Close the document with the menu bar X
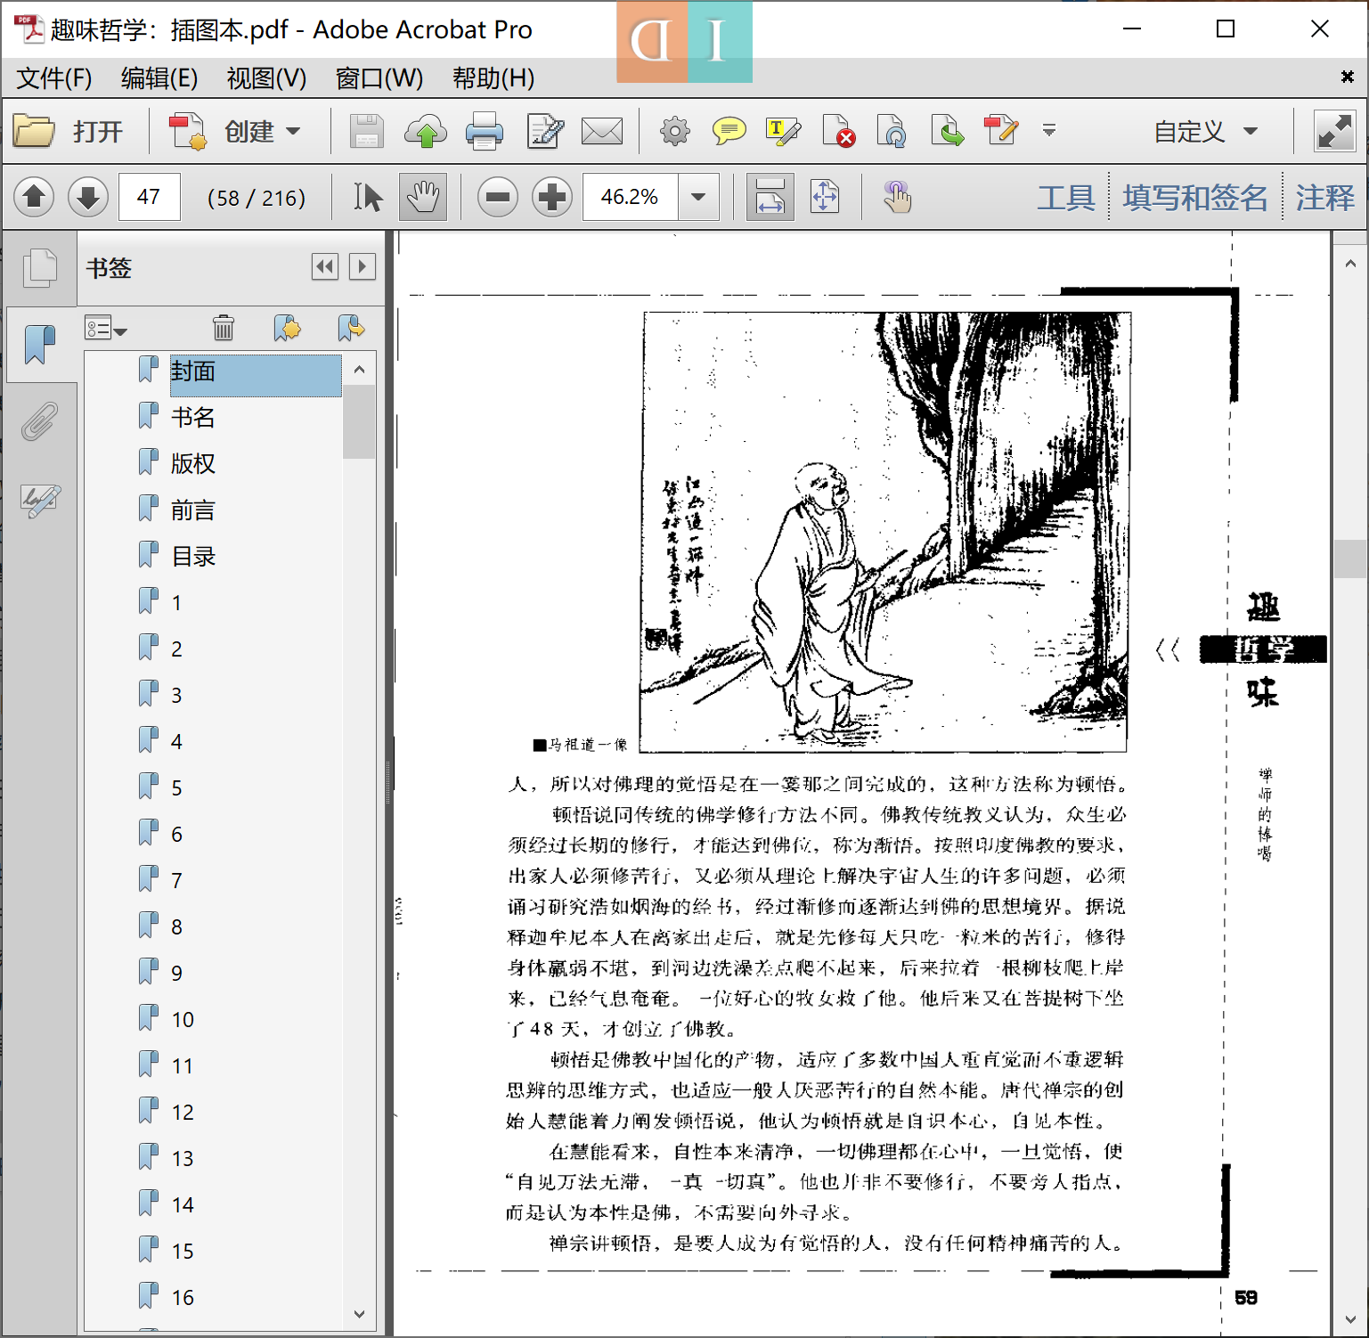The height and width of the screenshot is (1338, 1369). [1348, 78]
